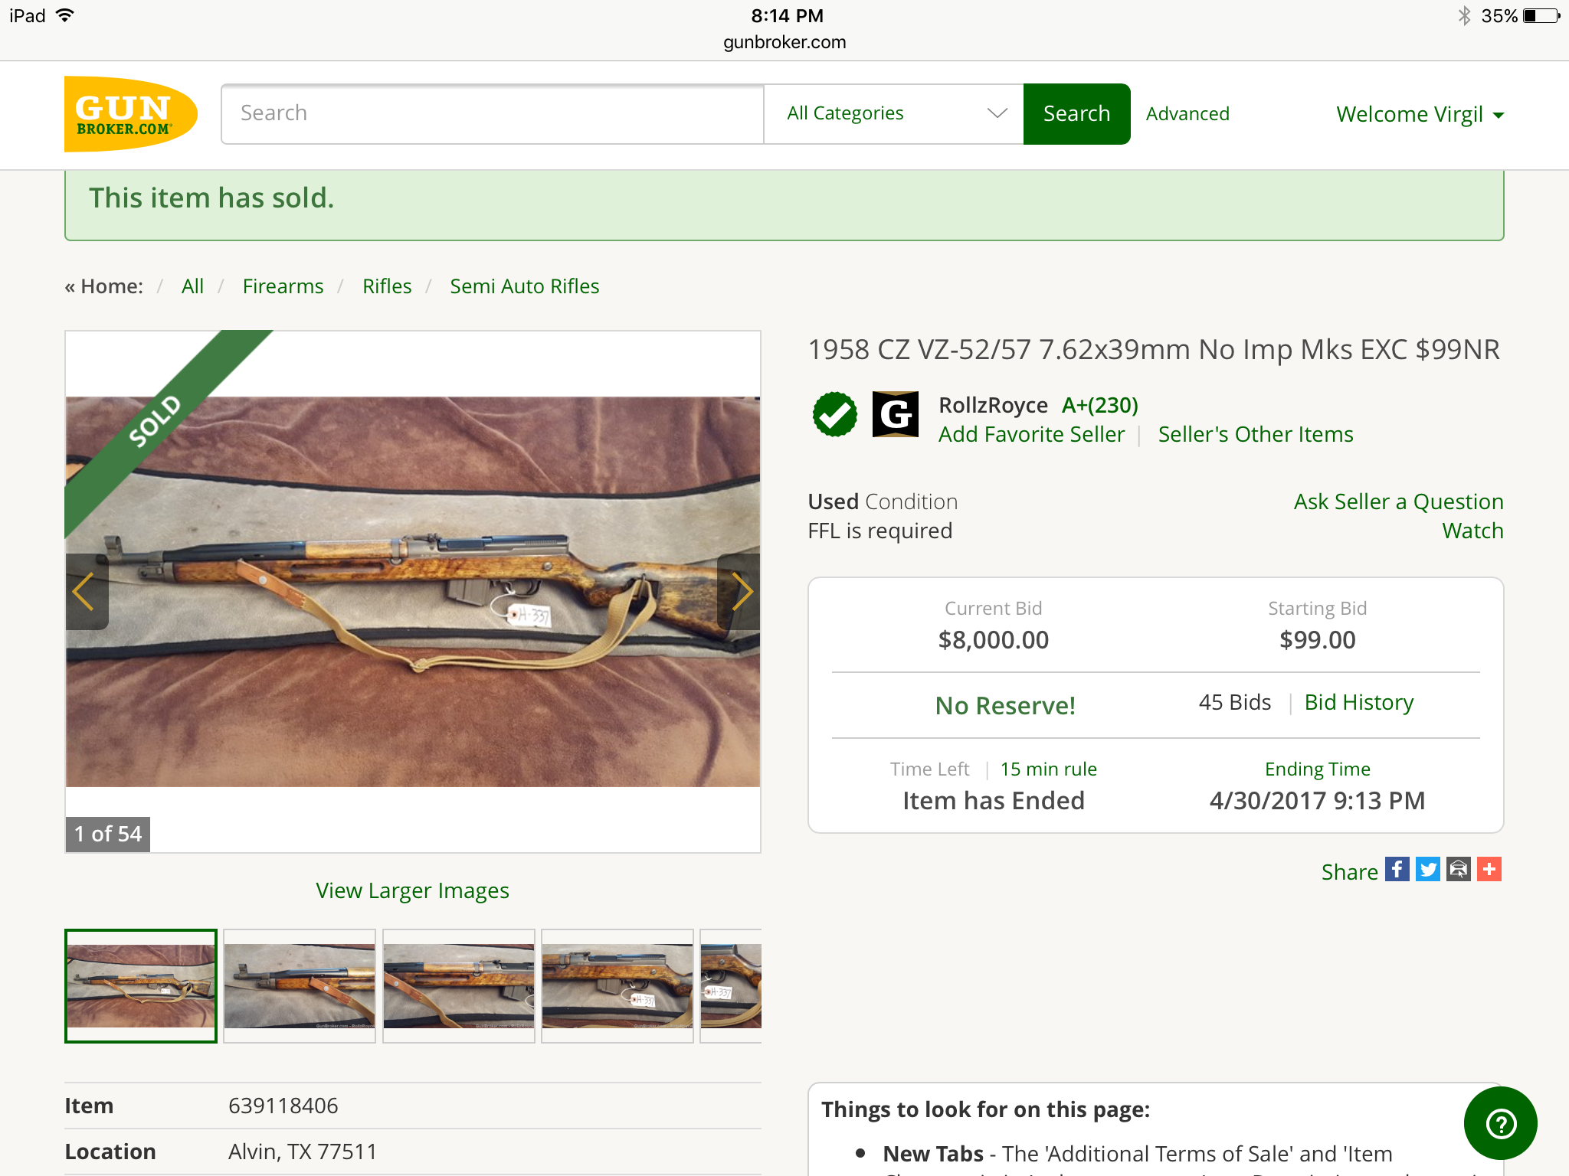1569x1176 pixels.
Task: Share listing on Facebook
Action: pyautogui.click(x=1397, y=870)
